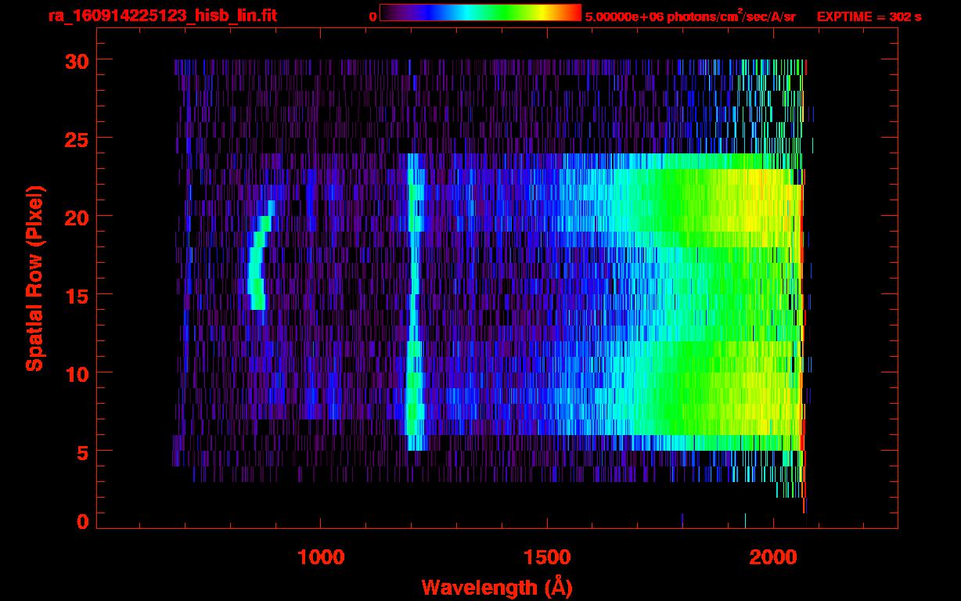Click the 5.00000e+06 photons/cm²/sec/A/sr label
The height and width of the screenshot is (601, 961).
690,16
